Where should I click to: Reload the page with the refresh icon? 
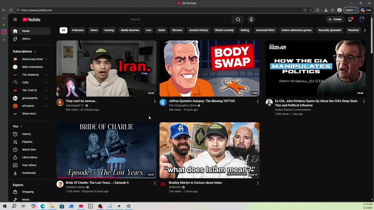click(11, 10)
